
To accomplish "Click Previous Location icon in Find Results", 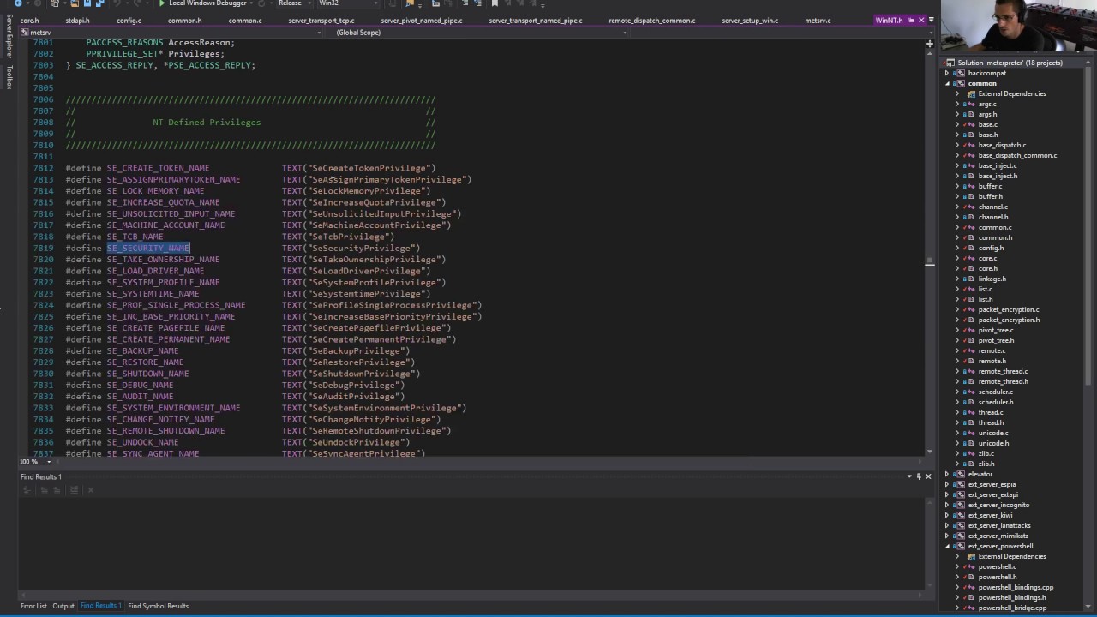I will (x=43, y=490).
